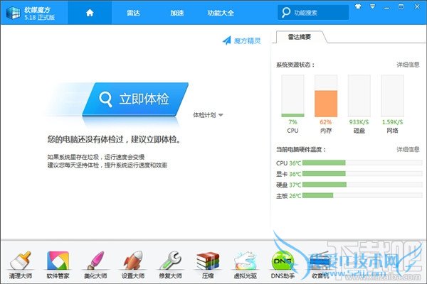Click the 磁盘 disk speed gauge
This screenshot has height=284, width=427.
click(359, 96)
